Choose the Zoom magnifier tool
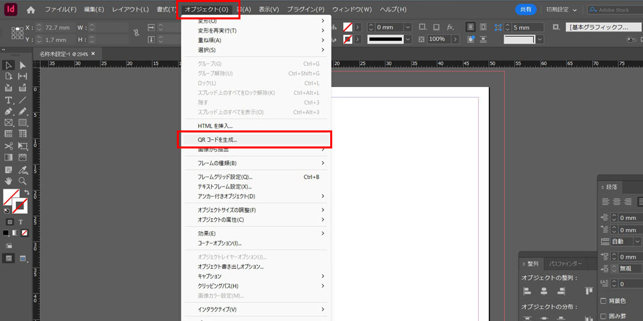 [x=23, y=181]
